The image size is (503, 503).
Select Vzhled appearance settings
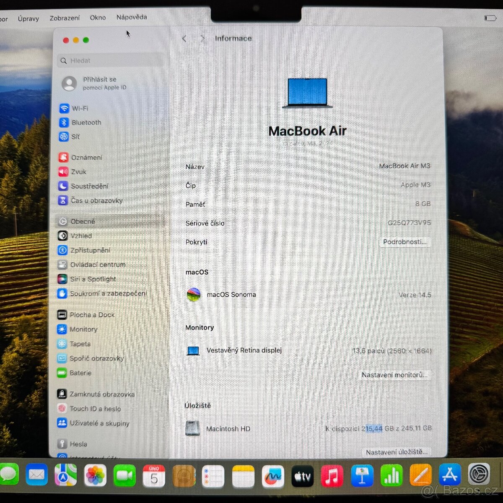pyautogui.click(x=81, y=236)
